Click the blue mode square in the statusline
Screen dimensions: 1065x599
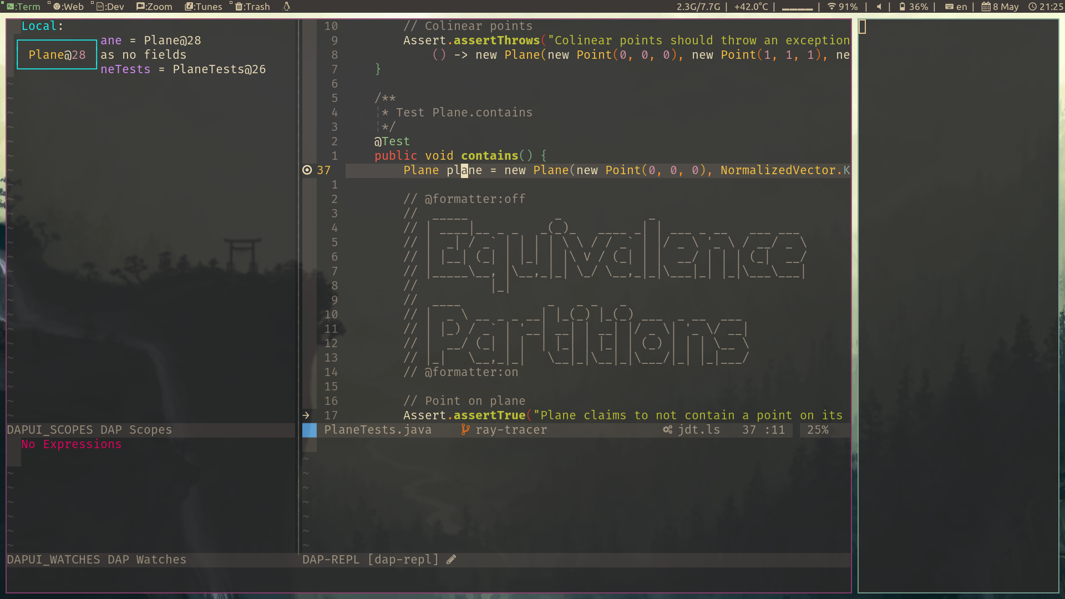(309, 429)
